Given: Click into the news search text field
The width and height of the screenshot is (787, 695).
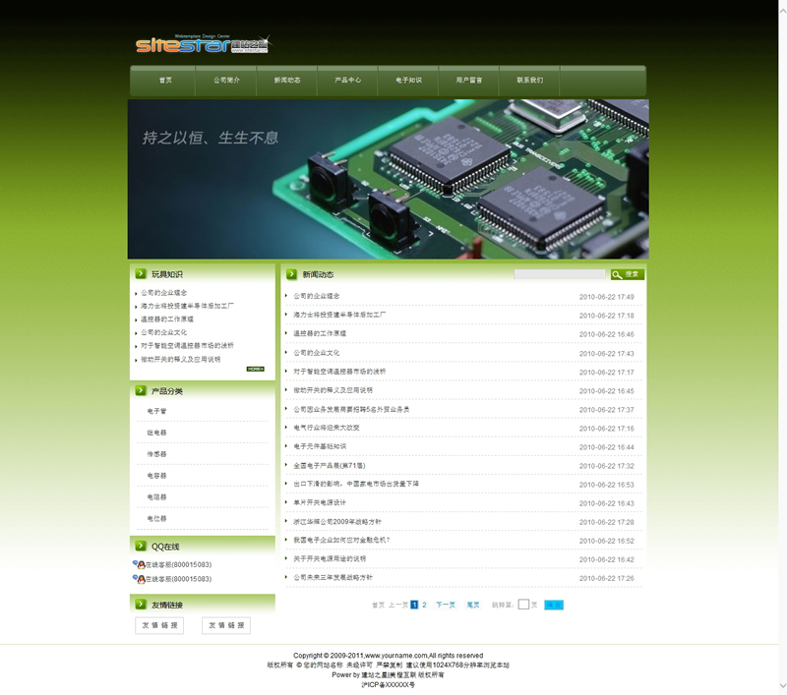Looking at the screenshot, I should point(559,274).
